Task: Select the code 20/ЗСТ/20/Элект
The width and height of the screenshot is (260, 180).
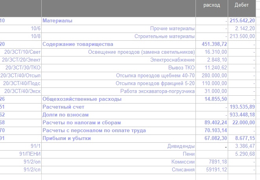Action: (x=21, y=60)
